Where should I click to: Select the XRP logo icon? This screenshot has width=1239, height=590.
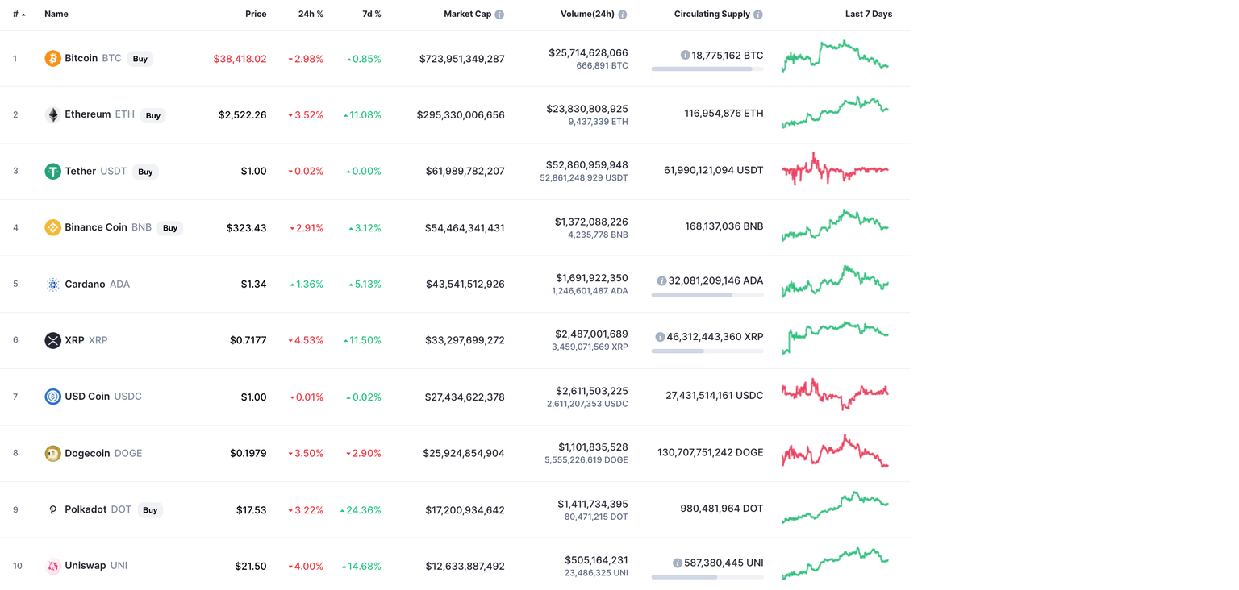click(x=52, y=340)
